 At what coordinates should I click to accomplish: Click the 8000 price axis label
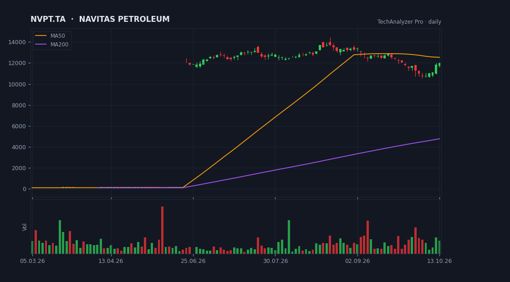[19, 105]
